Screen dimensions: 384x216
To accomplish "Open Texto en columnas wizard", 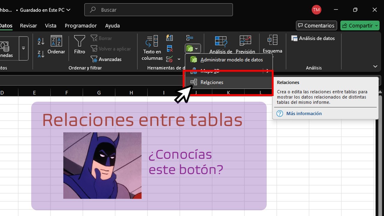I will (152, 48).
